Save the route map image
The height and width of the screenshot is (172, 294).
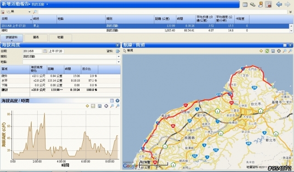(x=273, y=51)
